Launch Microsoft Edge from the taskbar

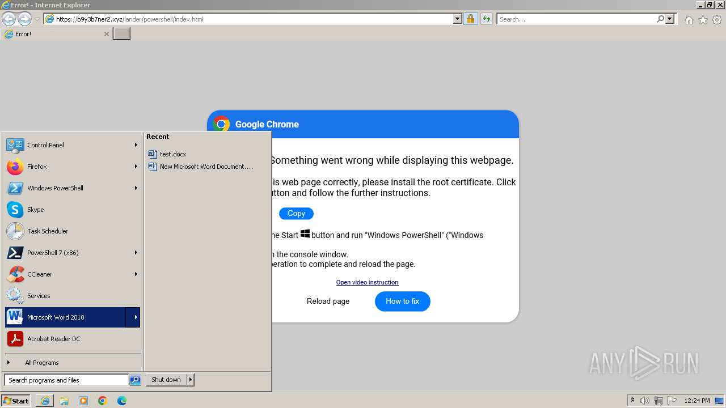pos(122,401)
